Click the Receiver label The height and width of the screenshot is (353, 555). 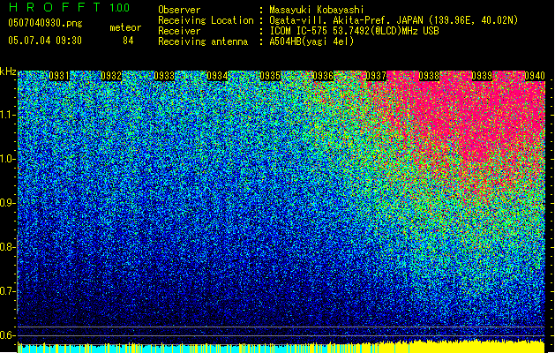(179, 31)
